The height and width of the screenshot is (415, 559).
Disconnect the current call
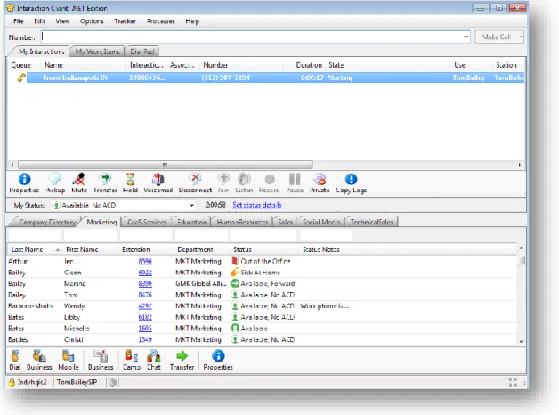coord(195,183)
